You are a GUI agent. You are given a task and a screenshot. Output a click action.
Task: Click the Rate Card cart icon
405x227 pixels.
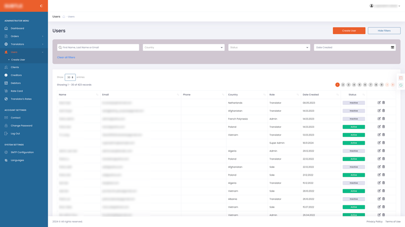click(6, 91)
